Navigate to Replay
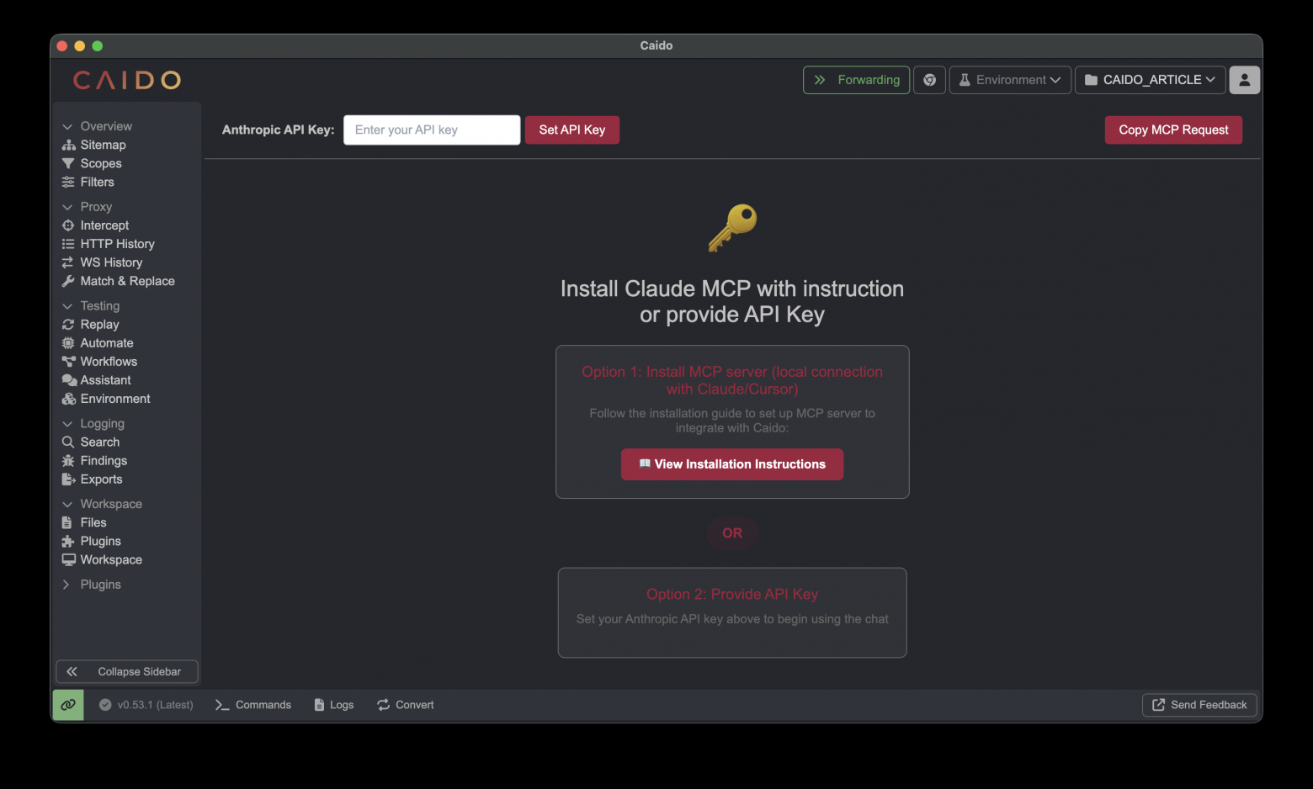The height and width of the screenshot is (789, 1313). click(x=100, y=325)
